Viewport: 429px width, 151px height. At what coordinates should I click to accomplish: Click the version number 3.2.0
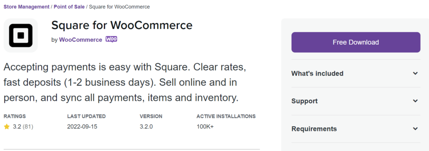(x=146, y=127)
